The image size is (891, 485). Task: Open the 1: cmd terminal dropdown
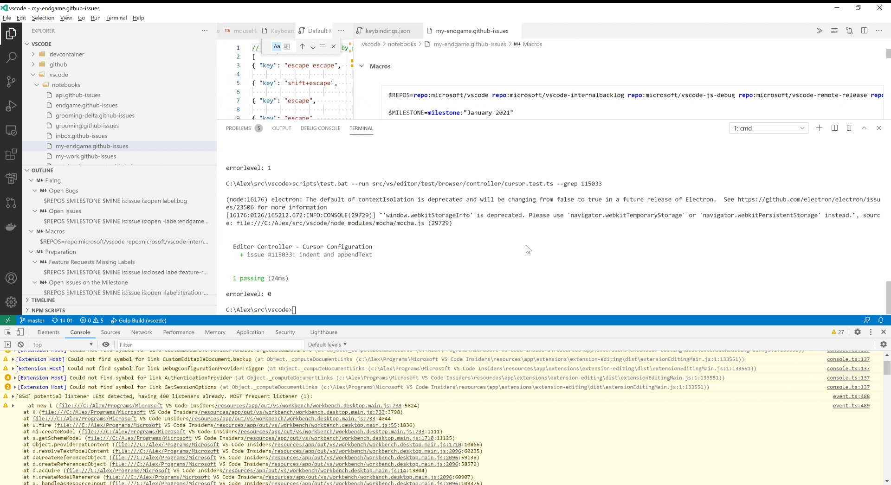click(768, 128)
